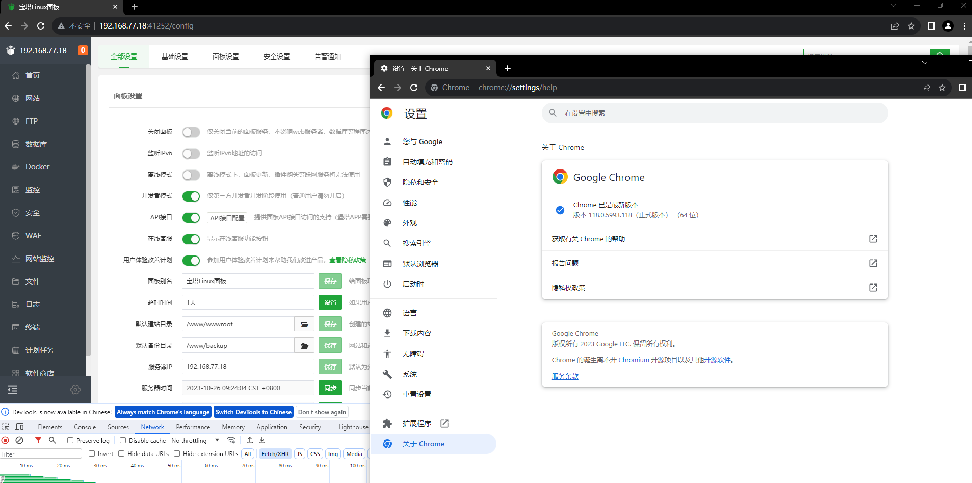Open the DevTools Performance tab

193,427
